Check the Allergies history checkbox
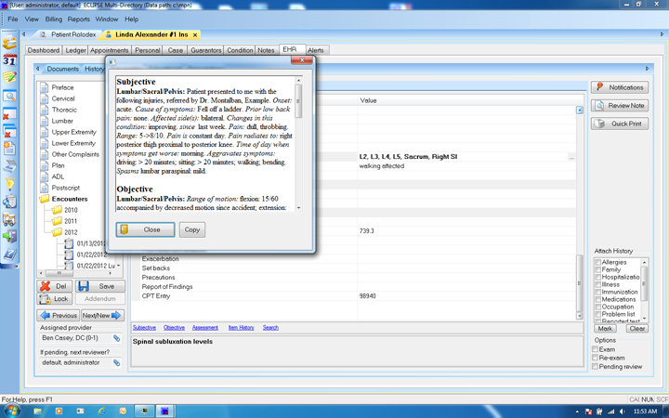669x418 pixels. click(x=597, y=262)
